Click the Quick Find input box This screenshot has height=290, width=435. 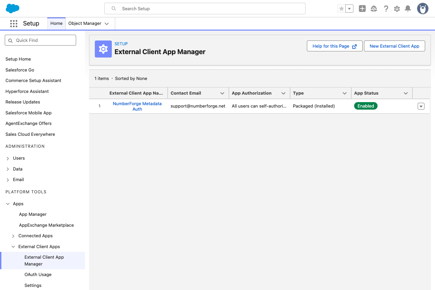(40, 40)
